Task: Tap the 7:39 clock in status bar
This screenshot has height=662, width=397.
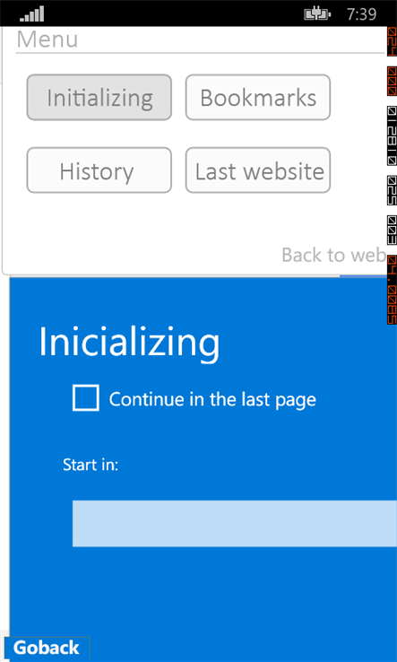Action: (361, 14)
